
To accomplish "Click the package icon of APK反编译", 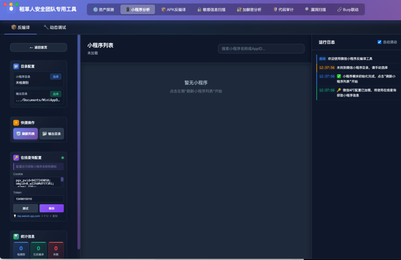I will (x=164, y=9).
